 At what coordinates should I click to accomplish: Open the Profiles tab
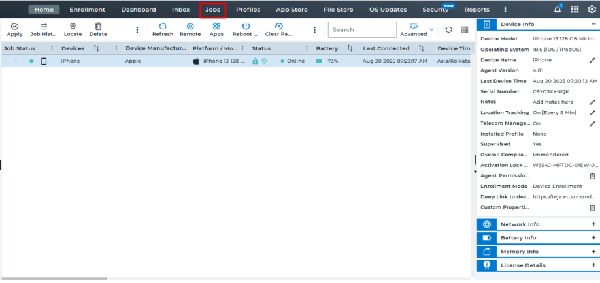tap(248, 10)
